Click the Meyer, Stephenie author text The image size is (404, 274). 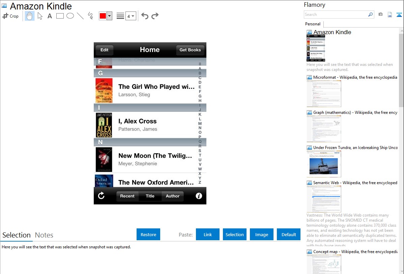click(x=138, y=164)
